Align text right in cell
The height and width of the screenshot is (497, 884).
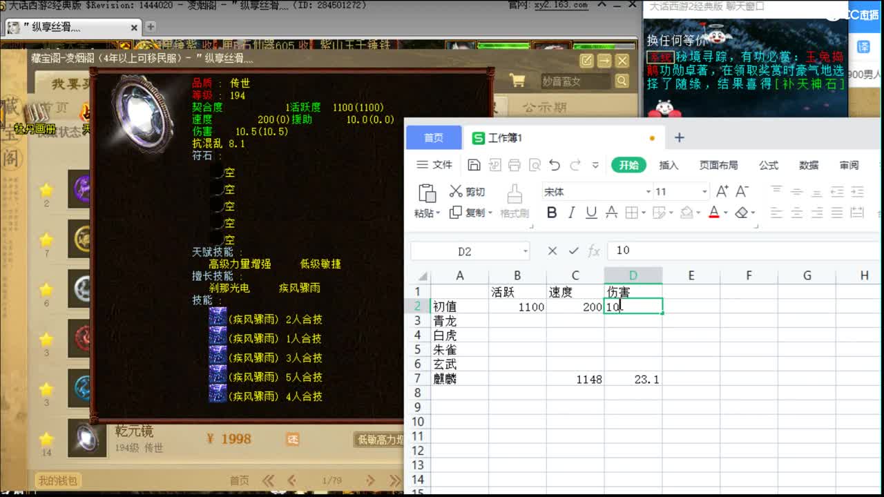tap(817, 213)
